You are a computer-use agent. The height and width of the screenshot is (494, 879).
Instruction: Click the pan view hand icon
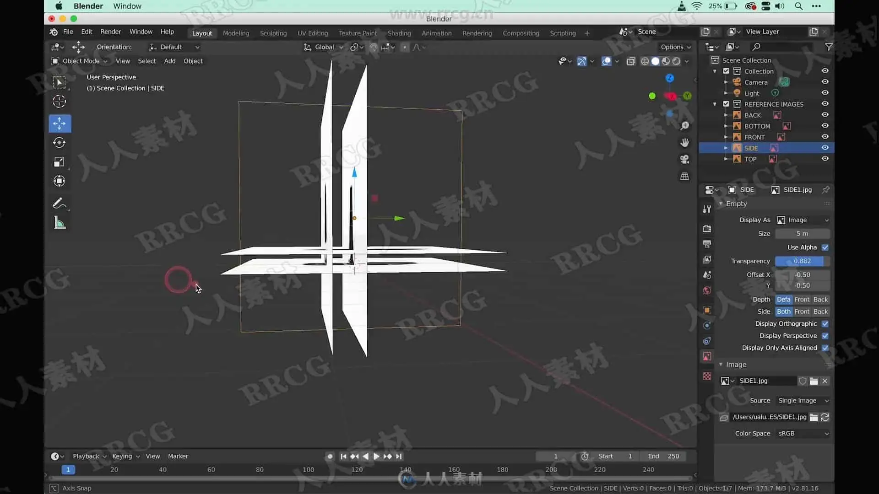pos(684,143)
